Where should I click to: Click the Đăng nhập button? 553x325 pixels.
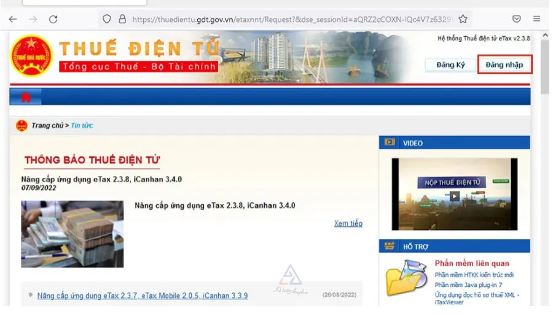[x=504, y=65]
